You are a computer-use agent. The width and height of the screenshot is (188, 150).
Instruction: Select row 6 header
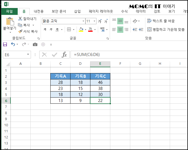6,101
